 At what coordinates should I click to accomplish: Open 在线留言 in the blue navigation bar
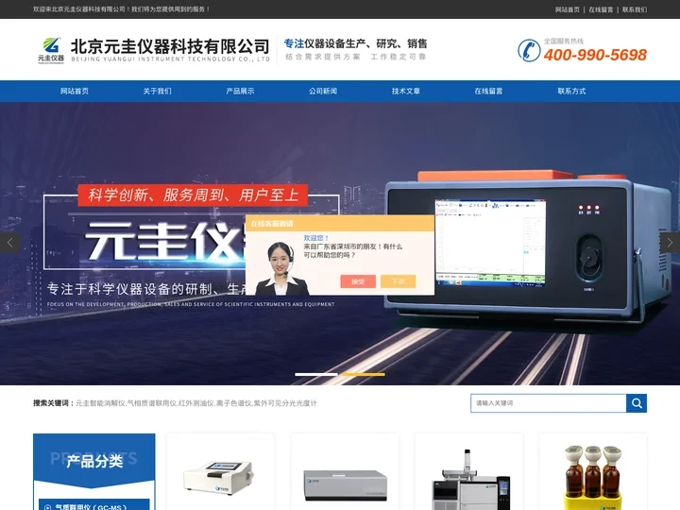tap(488, 91)
